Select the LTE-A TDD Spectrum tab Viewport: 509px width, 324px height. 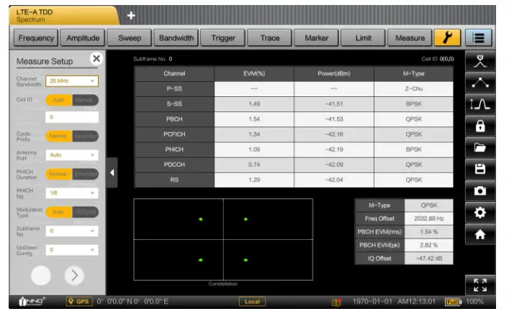pyautogui.click(x=63, y=16)
